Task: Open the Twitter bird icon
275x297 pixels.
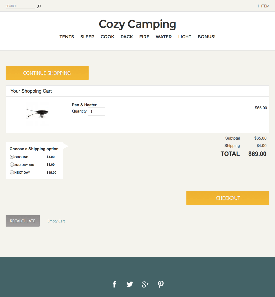Action: coord(130,284)
